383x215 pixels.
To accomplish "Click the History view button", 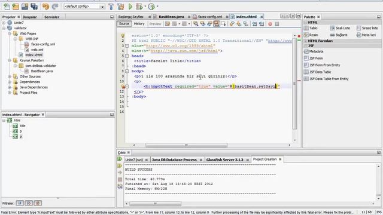I will tap(139, 24).
